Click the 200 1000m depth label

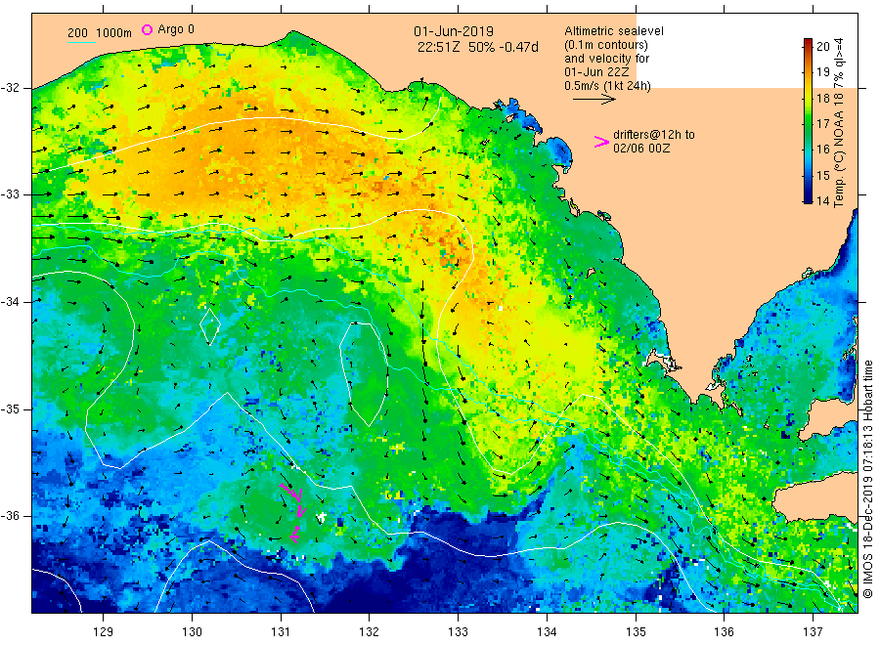pyautogui.click(x=100, y=33)
